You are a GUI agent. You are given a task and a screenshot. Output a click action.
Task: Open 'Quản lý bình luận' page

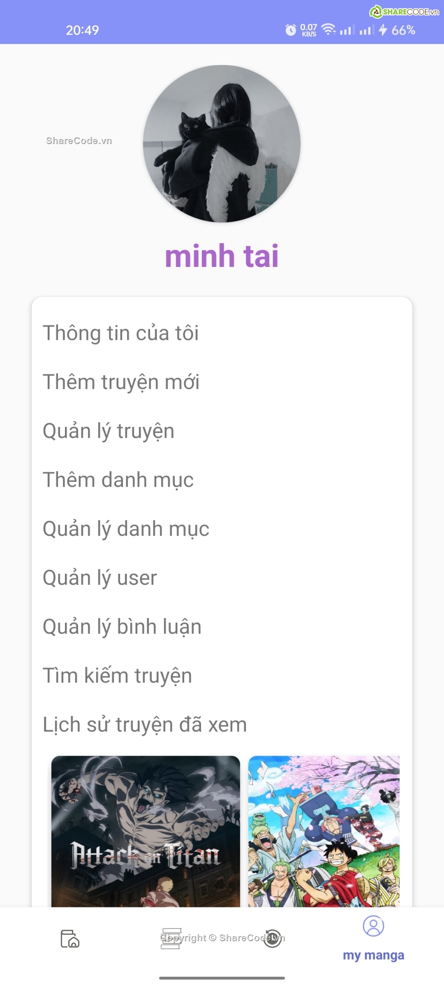pyautogui.click(x=122, y=627)
